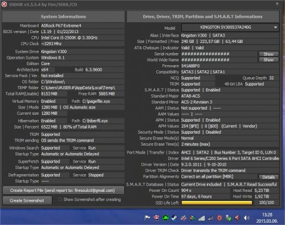Click the green circle tray icon

(x=165, y=218)
